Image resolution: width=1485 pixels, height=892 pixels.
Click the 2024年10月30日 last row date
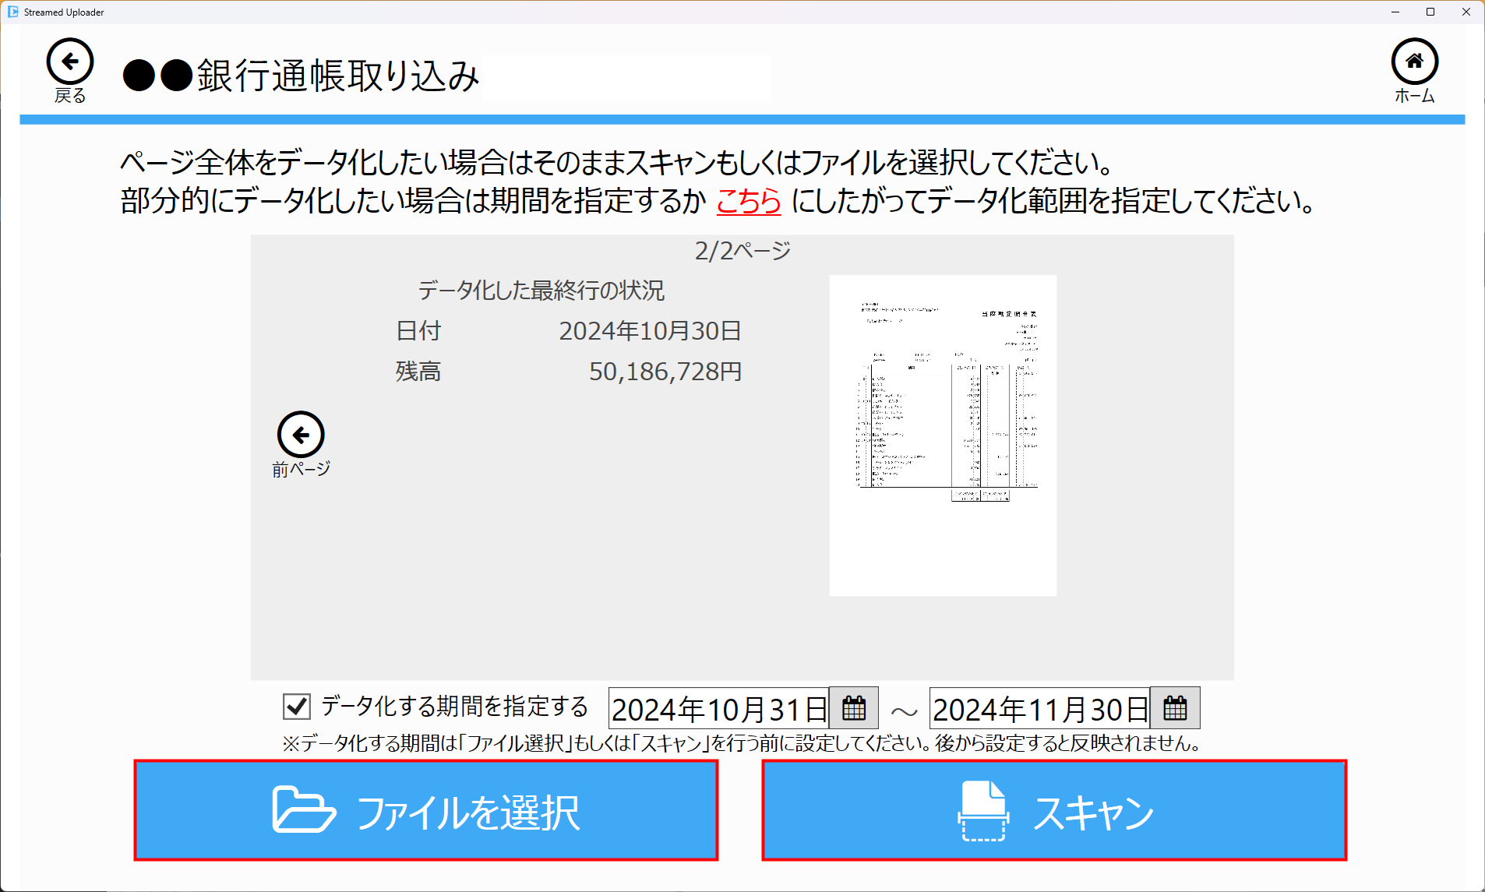(x=650, y=331)
